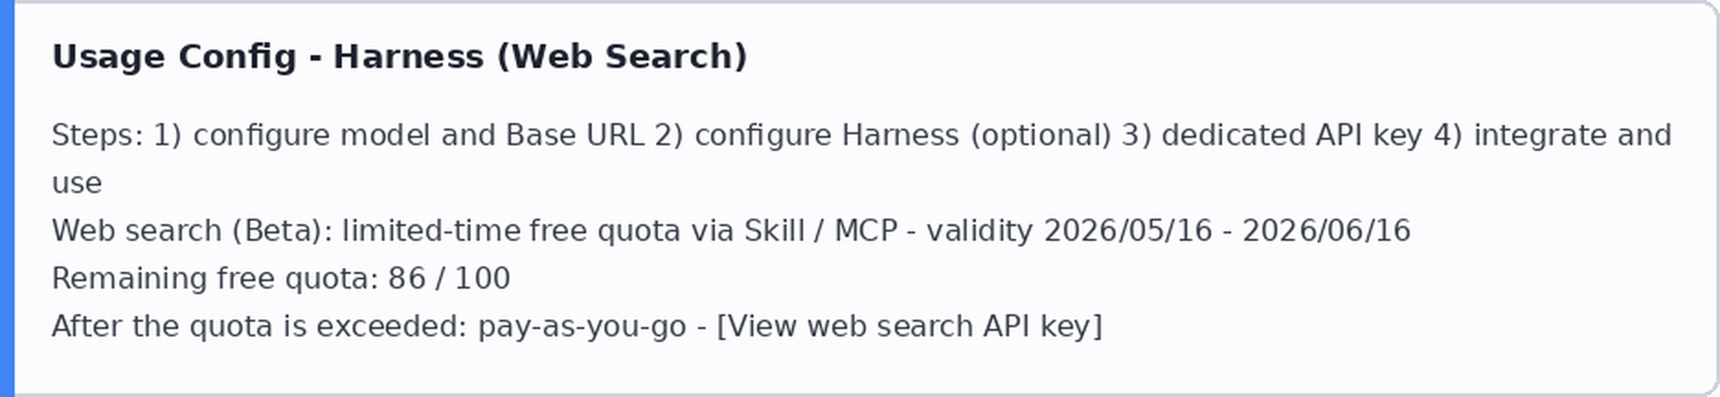Select the remaining quota value 86
The height and width of the screenshot is (397, 1720).
pos(407,278)
